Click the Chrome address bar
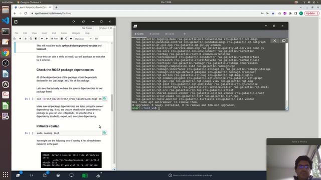The width and height of the screenshot is (321, 180). (x=143, y=13)
